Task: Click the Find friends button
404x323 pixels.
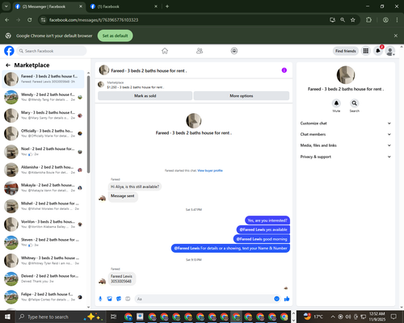Action: (x=346, y=51)
